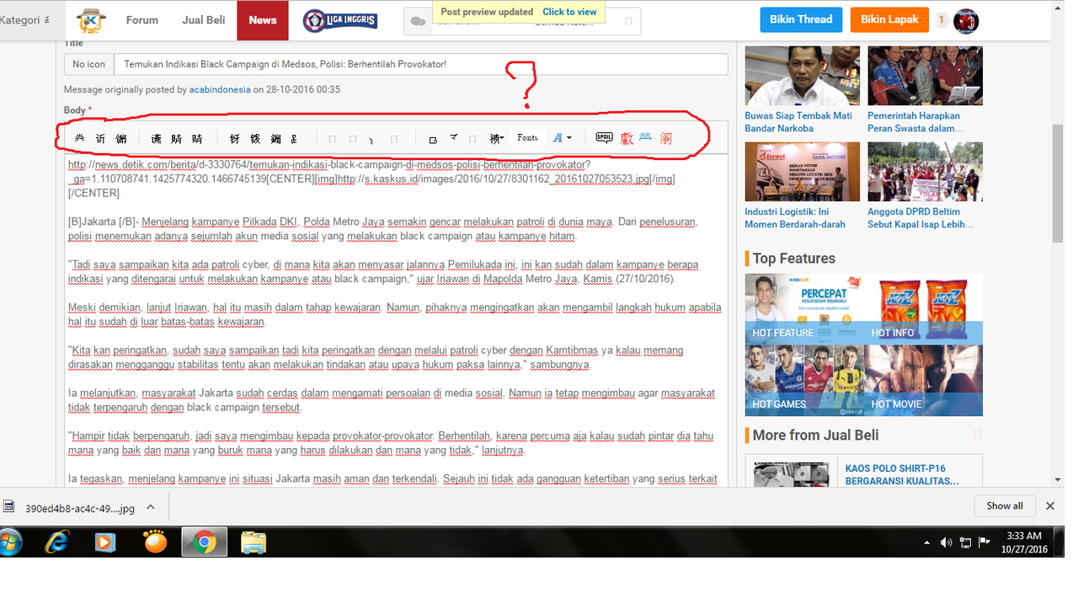This screenshot has width=1078, height=609.
Task: Select the Bold formatting icon in the Body toolbar
Action: 80,138
